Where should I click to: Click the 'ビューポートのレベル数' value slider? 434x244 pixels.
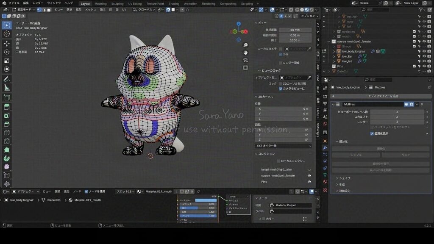tap(397, 112)
